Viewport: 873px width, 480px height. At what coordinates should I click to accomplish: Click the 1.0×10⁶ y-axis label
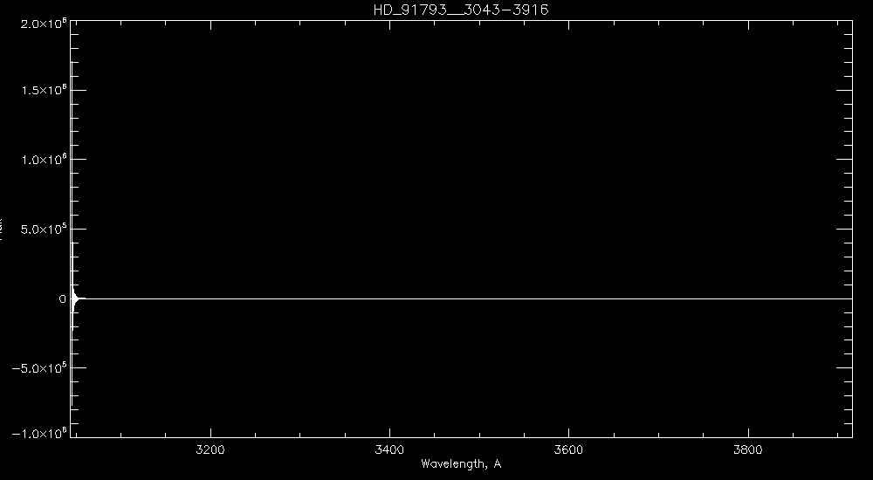coord(44,159)
